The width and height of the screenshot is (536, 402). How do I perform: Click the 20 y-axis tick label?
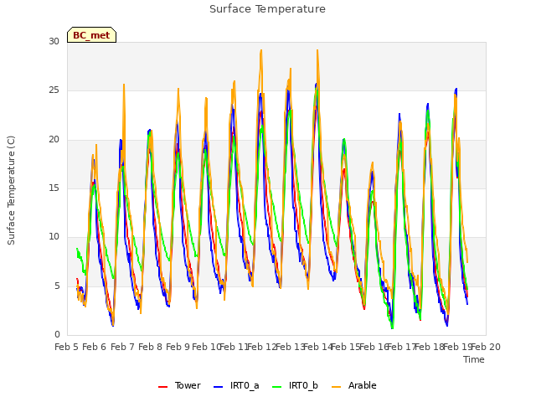[54, 140]
